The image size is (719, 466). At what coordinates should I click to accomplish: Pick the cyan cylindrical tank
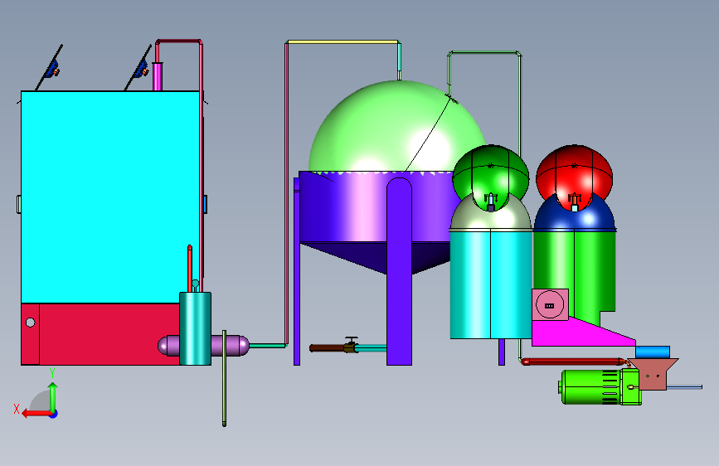point(491,284)
